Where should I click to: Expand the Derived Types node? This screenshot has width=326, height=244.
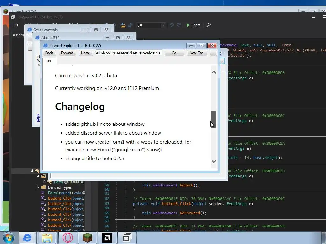pyautogui.click(x=38, y=187)
